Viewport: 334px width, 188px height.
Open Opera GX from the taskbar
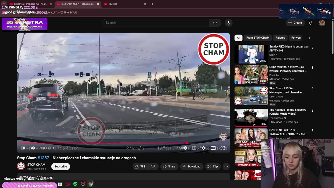tap(68, 184)
